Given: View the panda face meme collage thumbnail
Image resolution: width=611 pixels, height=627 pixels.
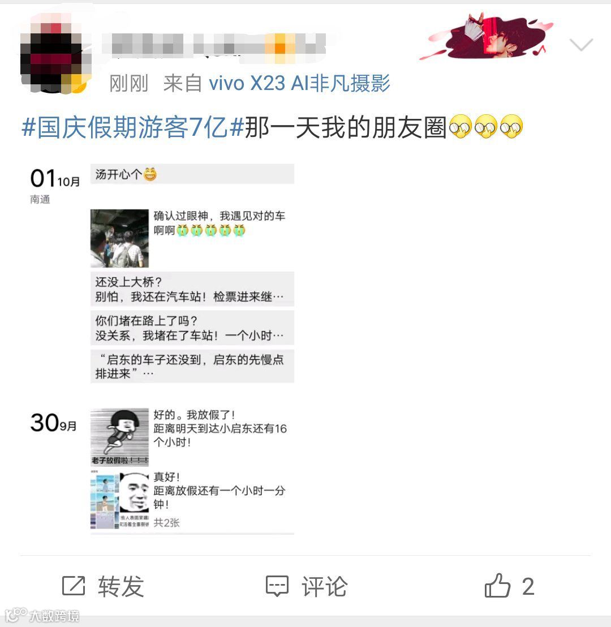Looking at the screenshot, I should click(119, 500).
